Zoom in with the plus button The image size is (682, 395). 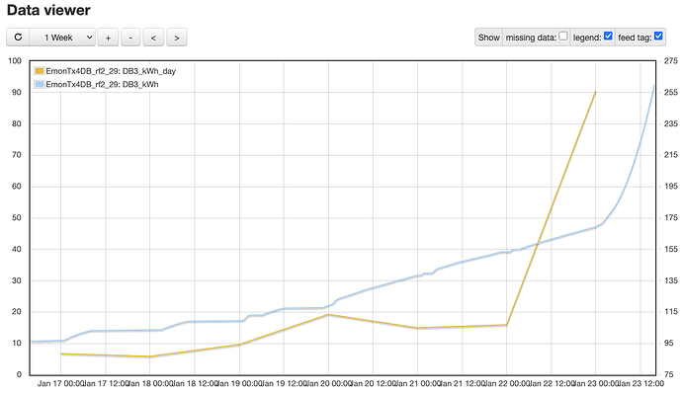108,38
